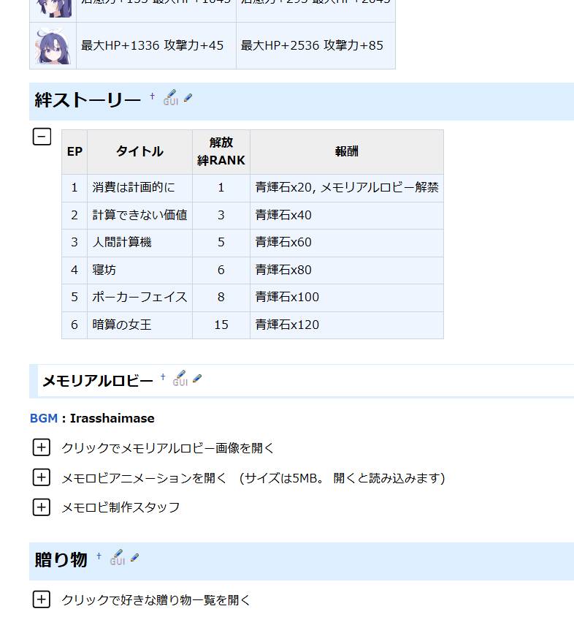Viewport: 574px width, 617px height.
Task: Open GUI editor icon for メモリアルロビー section
Action: 180,378
